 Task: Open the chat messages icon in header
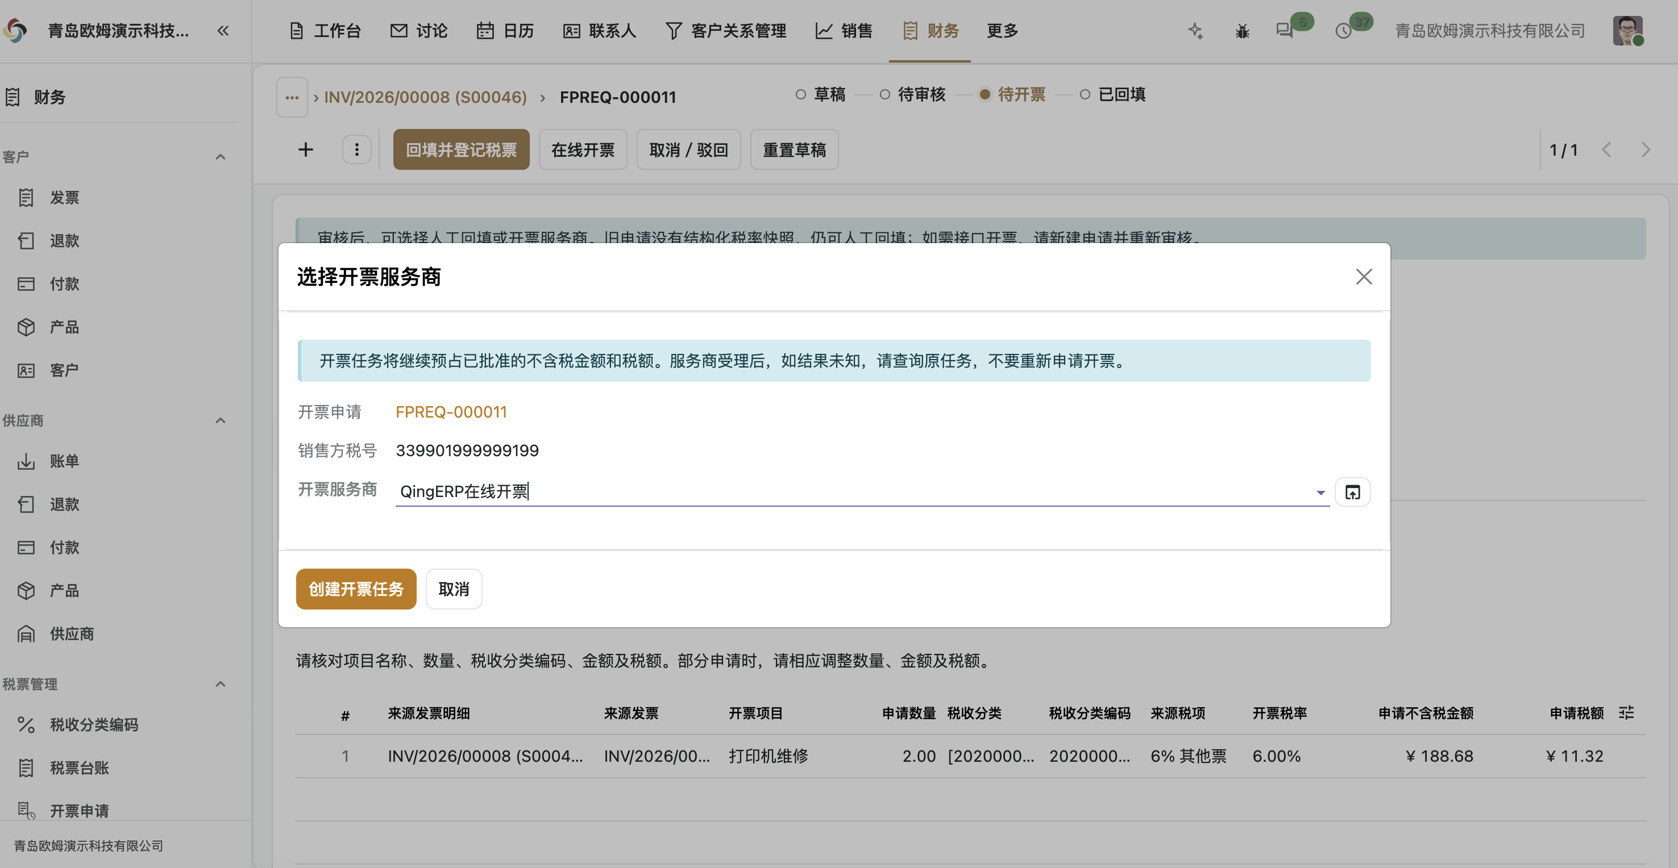[1285, 31]
